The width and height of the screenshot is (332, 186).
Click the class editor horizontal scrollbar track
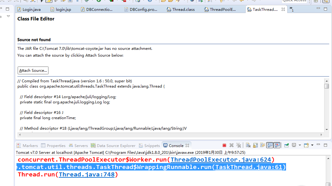(171, 135)
